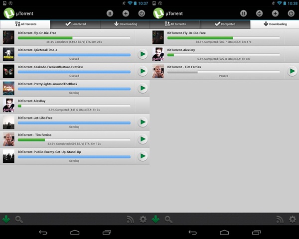Tap Android home button on left screen
Screen dimensions: 299x239
point(75,233)
